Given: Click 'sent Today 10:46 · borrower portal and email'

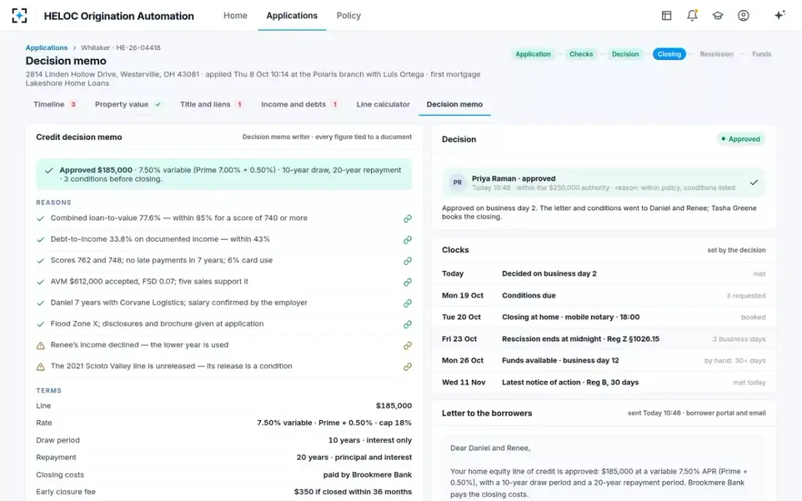Looking at the screenshot, I should [x=696, y=413].
